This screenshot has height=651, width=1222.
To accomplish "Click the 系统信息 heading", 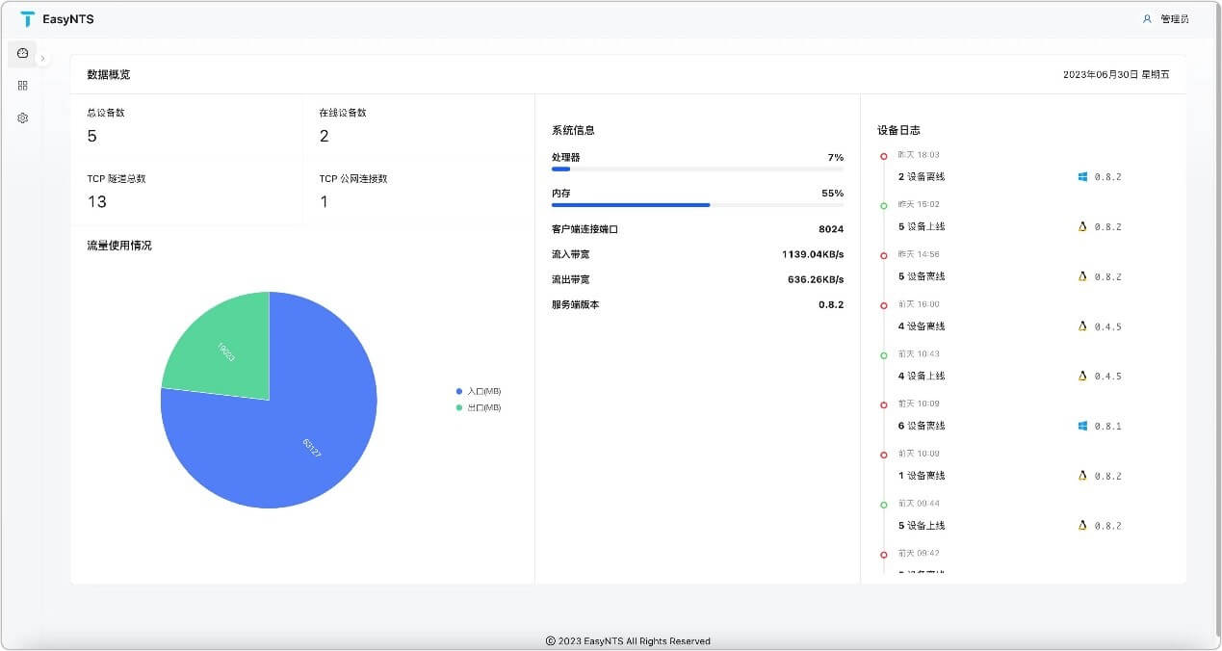I will coord(574,130).
